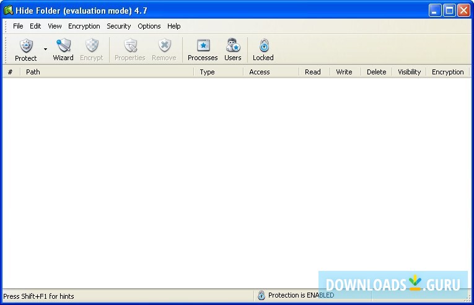Open the Users manager

(x=233, y=50)
